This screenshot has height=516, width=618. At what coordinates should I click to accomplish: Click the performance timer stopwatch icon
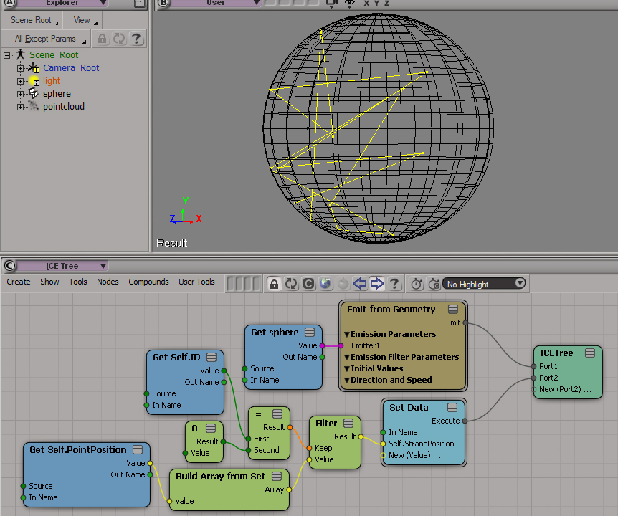pyautogui.click(x=417, y=284)
